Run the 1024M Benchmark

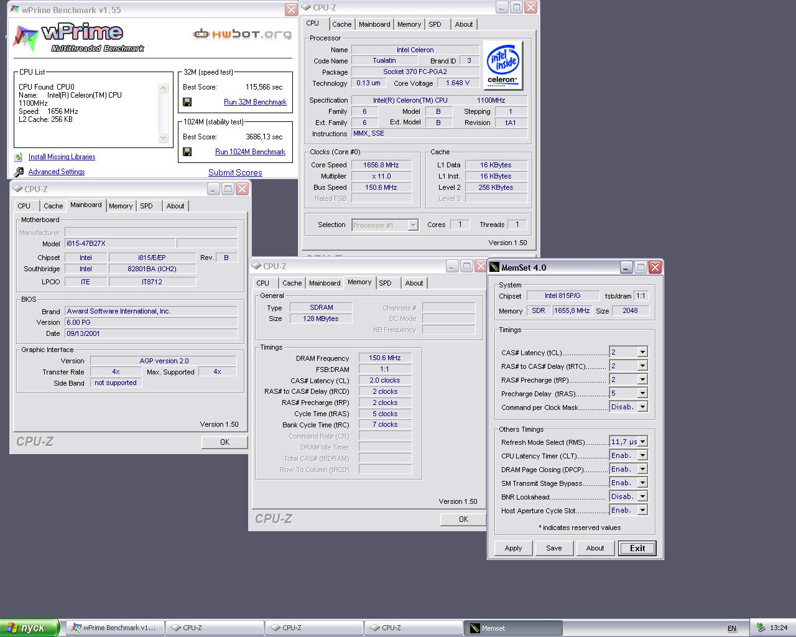coord(250,152)
